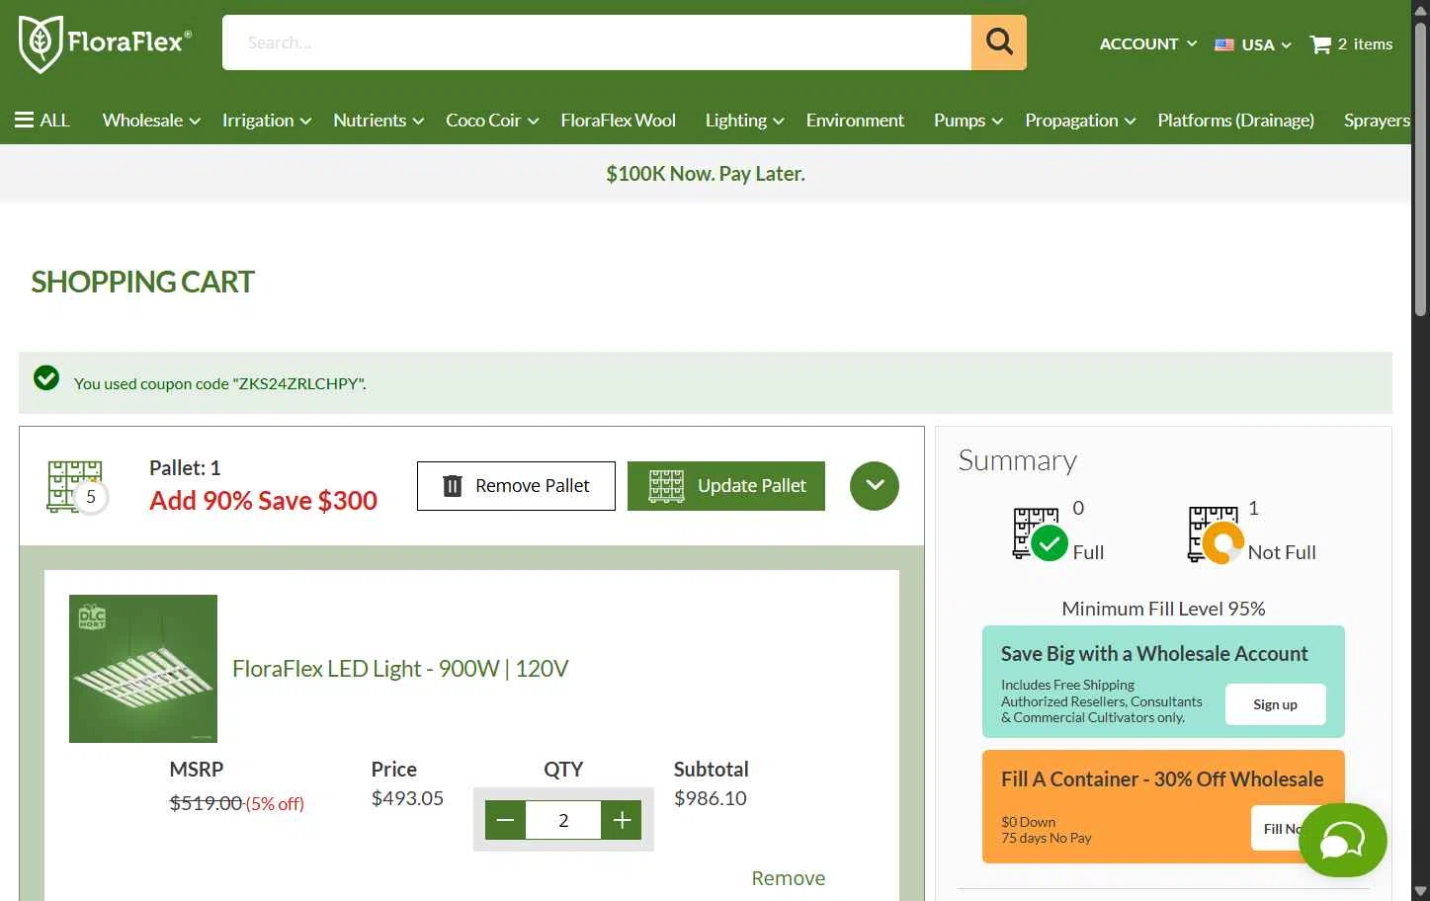
Task: Click the FloraFlex logo
Action: (105, 43)
